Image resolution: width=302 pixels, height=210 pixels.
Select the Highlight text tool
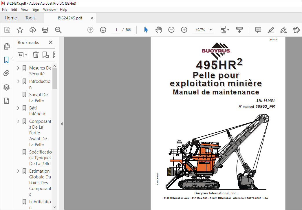[x=271, y=30]
